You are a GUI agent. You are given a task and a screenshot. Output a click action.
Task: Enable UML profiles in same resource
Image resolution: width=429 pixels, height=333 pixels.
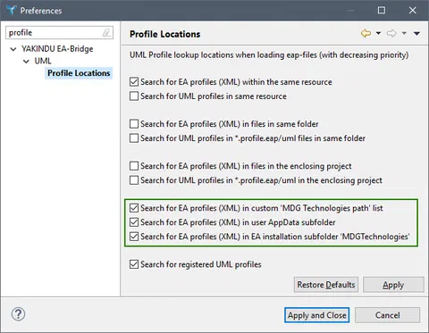(x=134, y=96)
